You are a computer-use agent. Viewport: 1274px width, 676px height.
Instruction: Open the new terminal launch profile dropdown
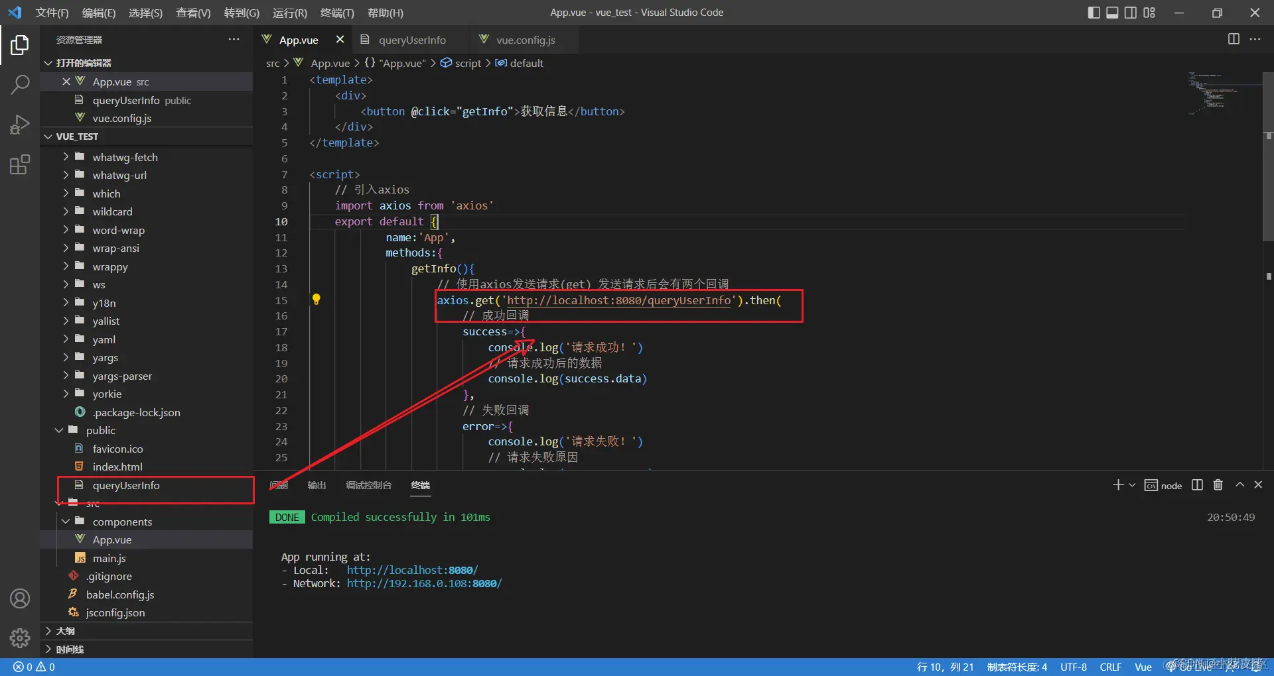(x=1132, y=485)
